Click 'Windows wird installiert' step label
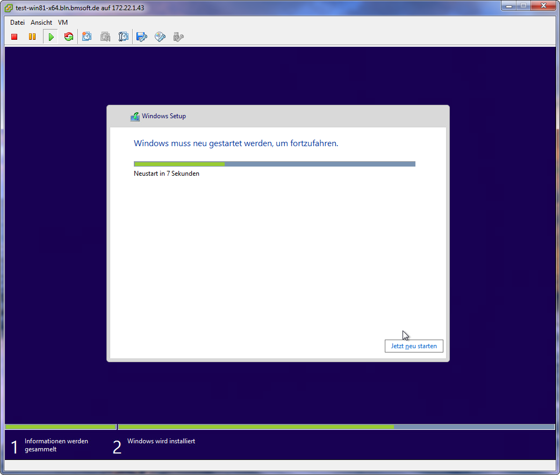The height and width of the screenshot is (475, 560). [x=161, y=441]
